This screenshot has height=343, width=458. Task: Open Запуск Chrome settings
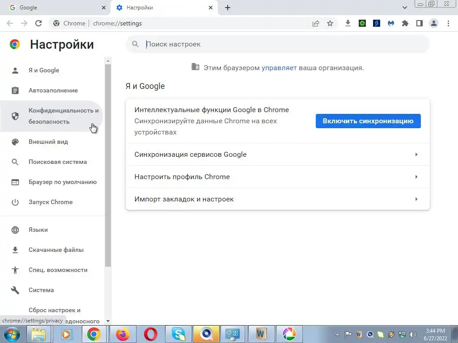point(51,202)
